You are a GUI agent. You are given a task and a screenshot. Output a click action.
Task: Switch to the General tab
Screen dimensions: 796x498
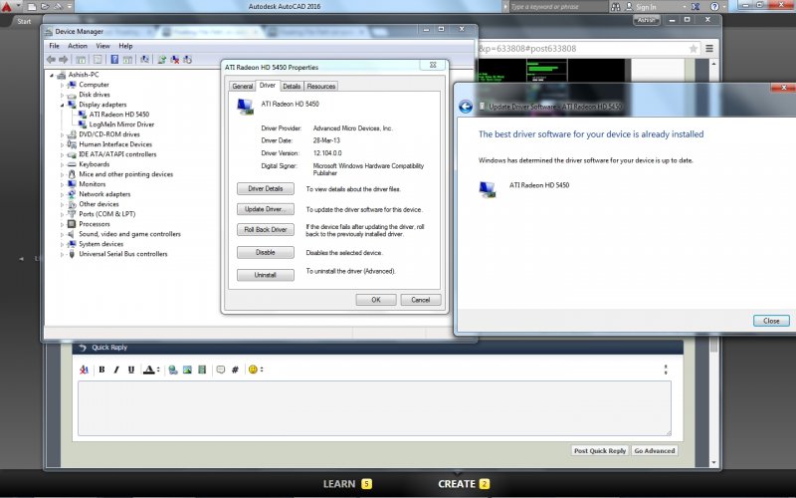coord(242,87)
